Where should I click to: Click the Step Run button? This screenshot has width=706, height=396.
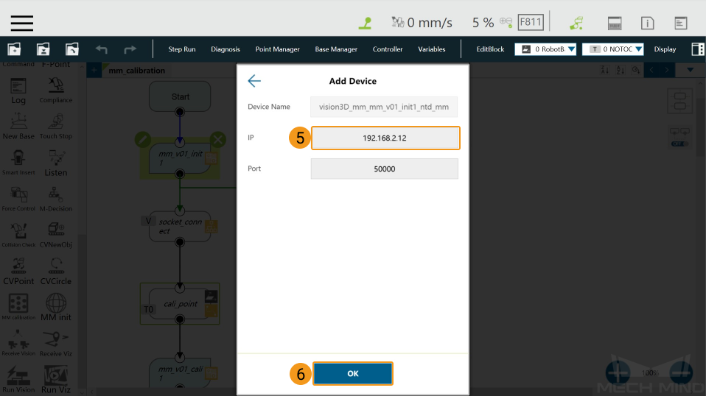(x=182, y=49)
